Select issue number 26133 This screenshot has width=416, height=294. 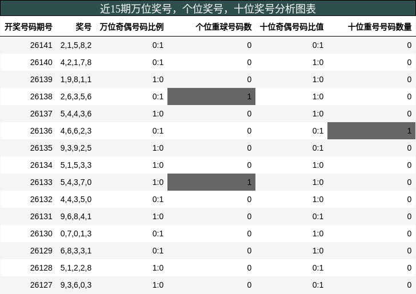41,182
